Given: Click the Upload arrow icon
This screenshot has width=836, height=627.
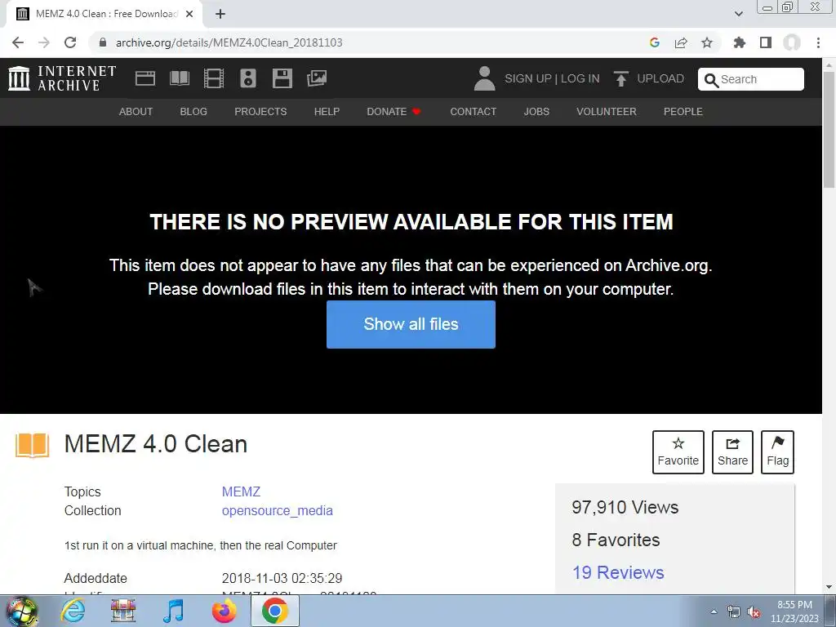Looking at the screenshot, I should point(620,78).
